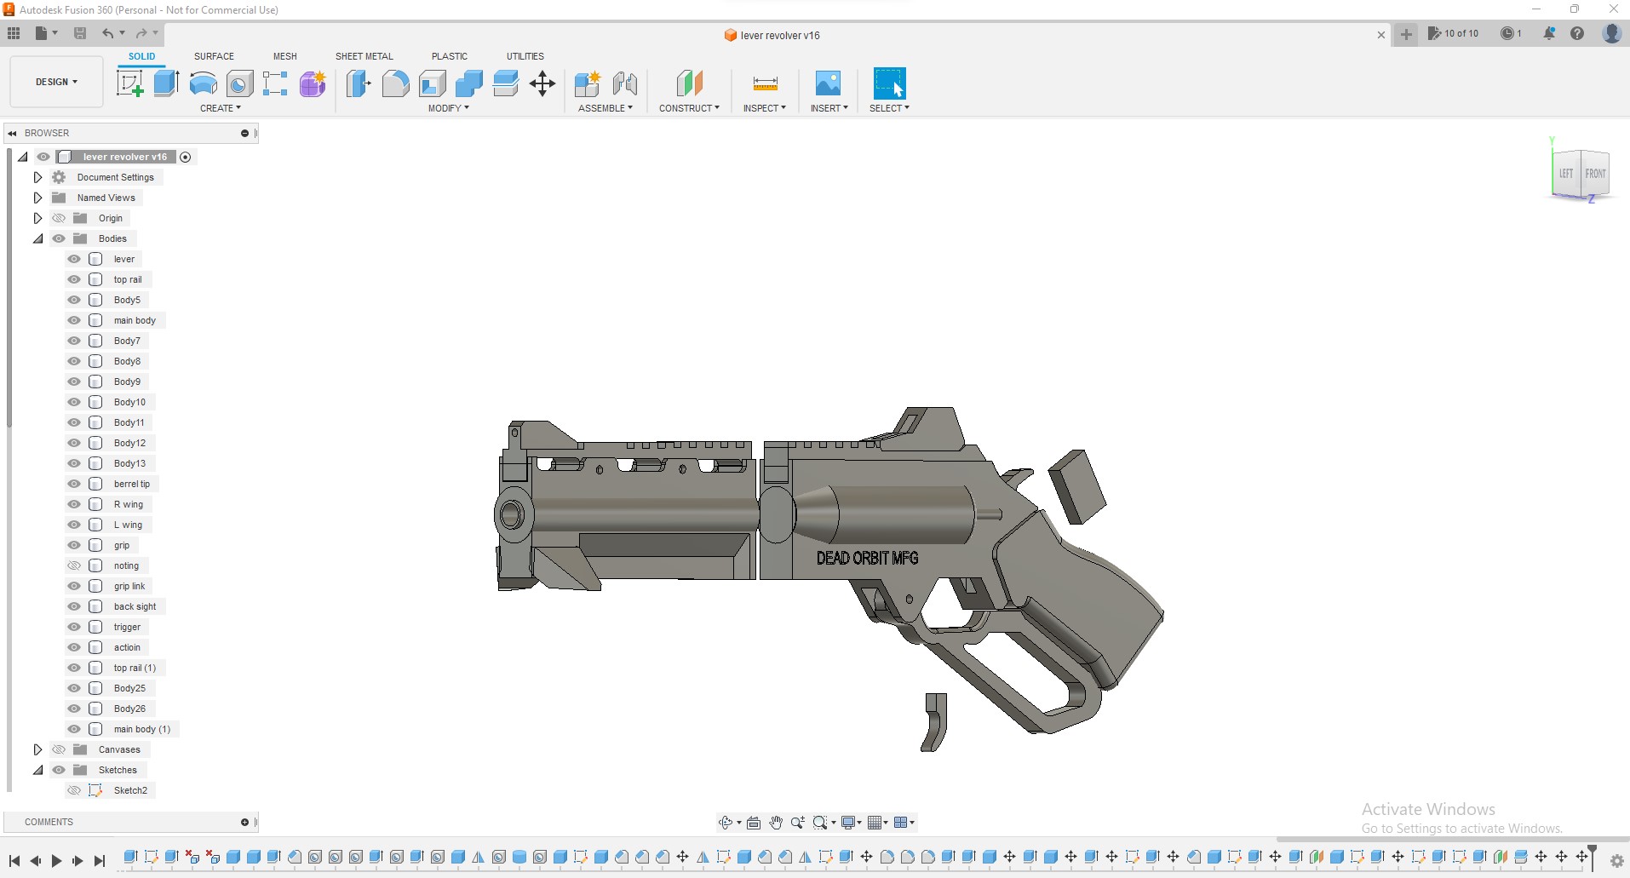Select the Extrude tool
Image resolution: width=1630 pixels, height=878 pixels.
pos(166,83)
